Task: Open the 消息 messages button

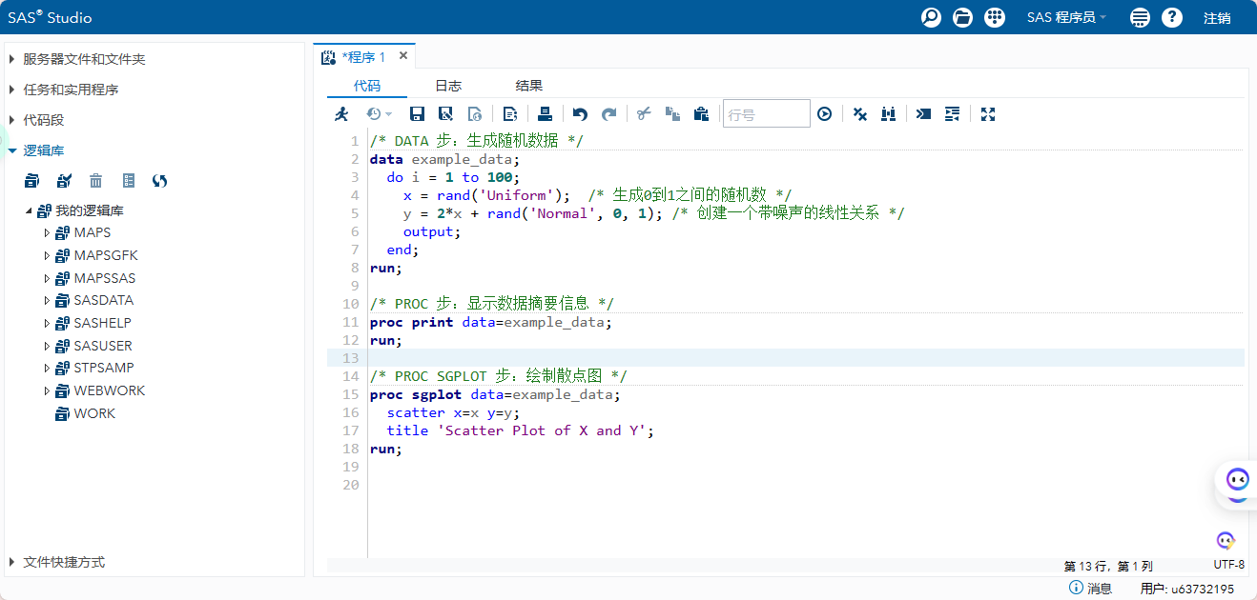Action: click(1090, 589)
